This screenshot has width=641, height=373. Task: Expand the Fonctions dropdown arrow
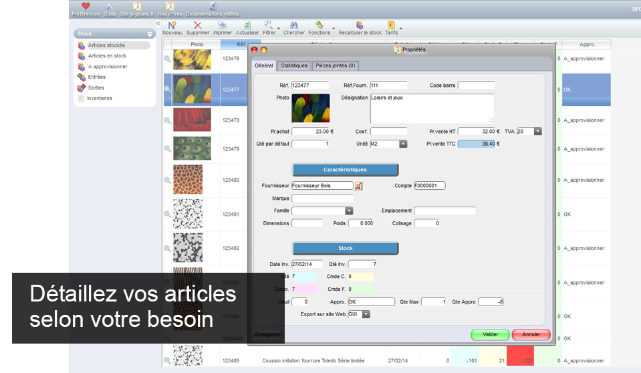pos(334,29)
